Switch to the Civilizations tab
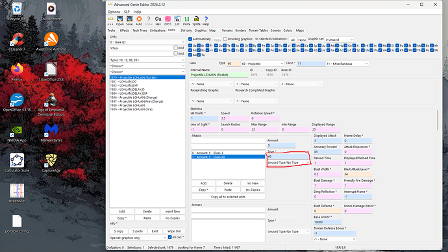The height and width of the screenshot is (252, 448). click(x=157, y=31)
